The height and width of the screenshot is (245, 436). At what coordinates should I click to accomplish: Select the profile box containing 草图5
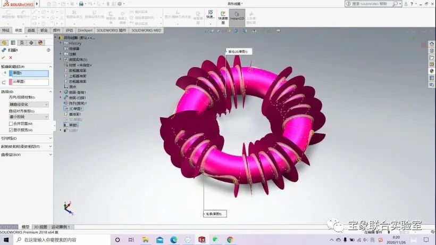[x=29, y=73]
